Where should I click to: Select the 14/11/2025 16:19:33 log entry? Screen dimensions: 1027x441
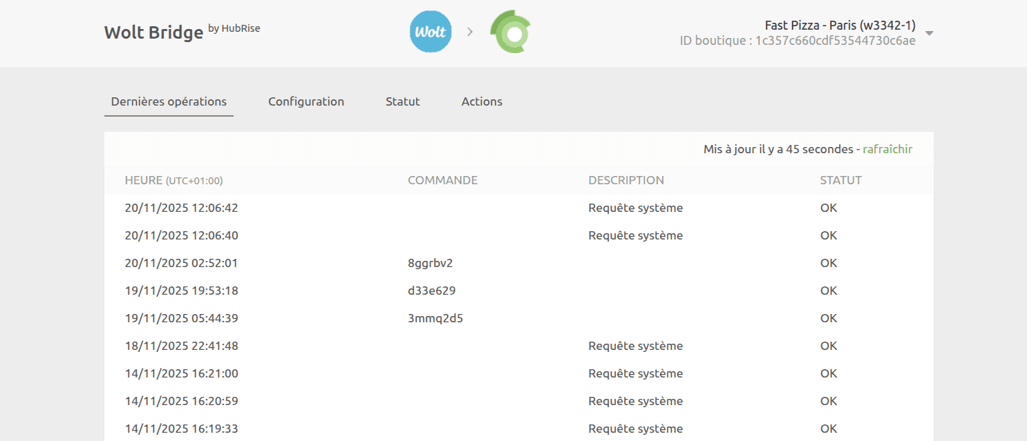(181, 429)
